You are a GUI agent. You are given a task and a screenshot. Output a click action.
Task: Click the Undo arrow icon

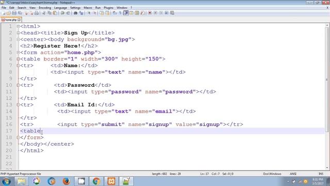62,13
